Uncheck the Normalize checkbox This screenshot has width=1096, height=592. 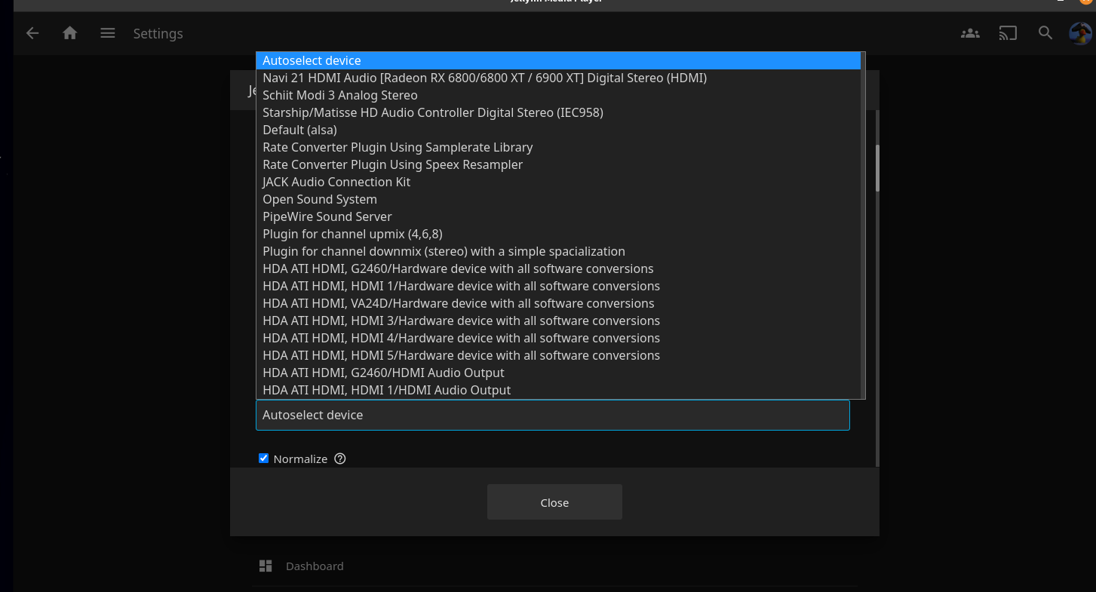pos(264,459)
